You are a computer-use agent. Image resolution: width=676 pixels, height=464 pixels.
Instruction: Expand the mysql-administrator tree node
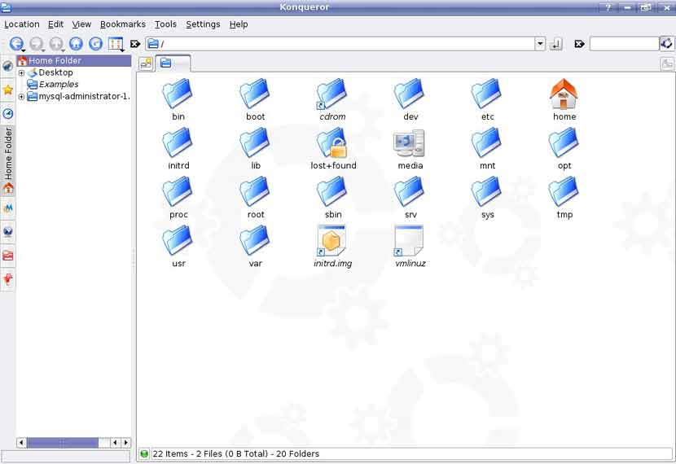click(x=21, y=97)
